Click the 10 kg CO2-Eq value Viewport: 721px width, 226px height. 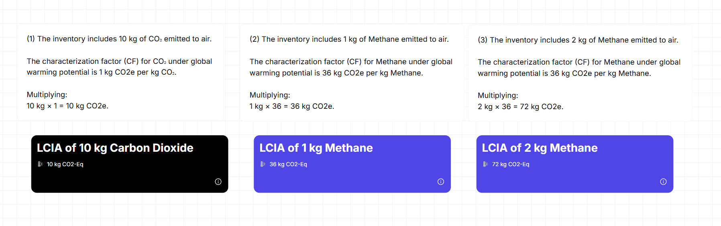[65, 164]
